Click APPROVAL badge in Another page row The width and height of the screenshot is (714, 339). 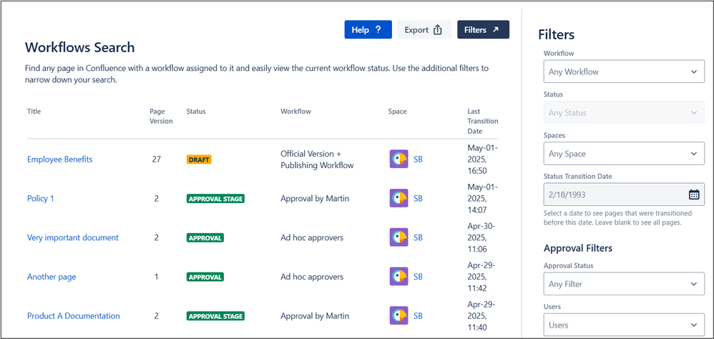[x=205, y=277]
